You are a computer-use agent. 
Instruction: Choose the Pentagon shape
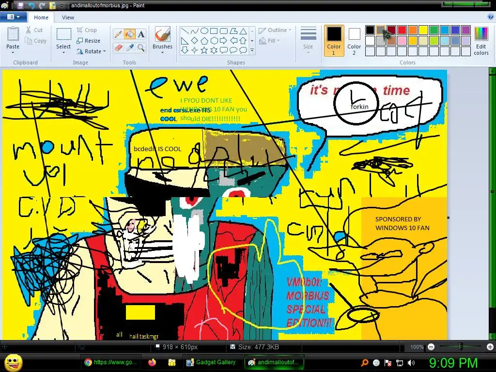204,41
